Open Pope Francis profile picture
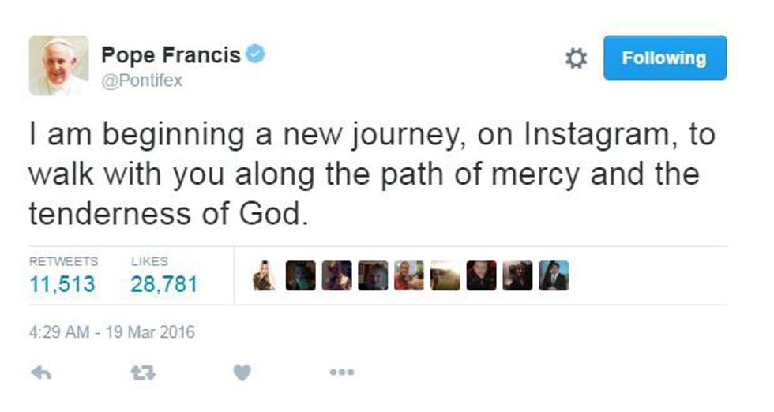 click(x=59, y=66)
